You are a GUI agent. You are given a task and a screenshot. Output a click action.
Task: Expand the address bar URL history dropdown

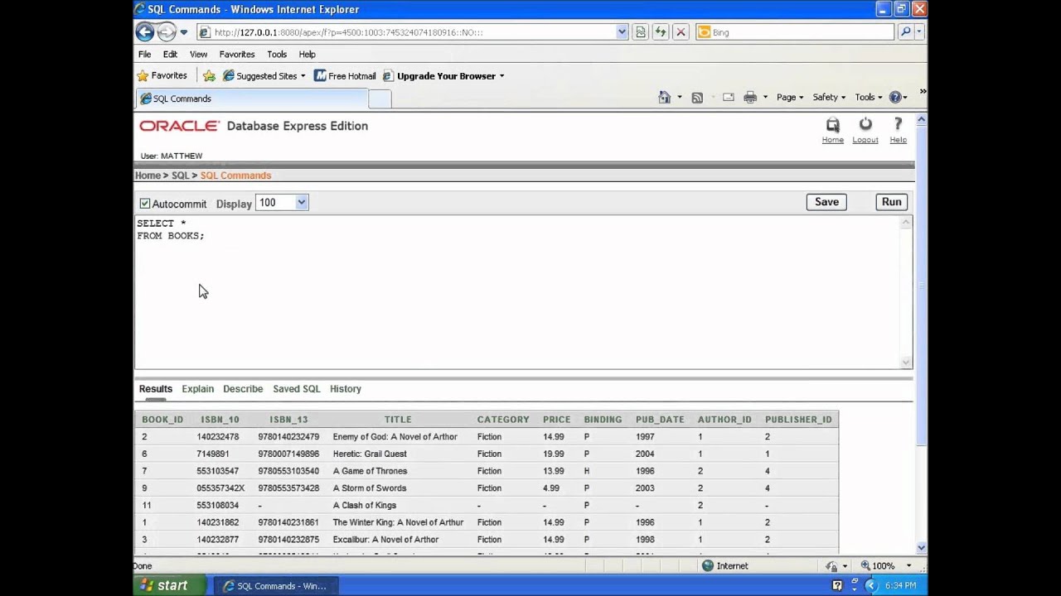point(622,32)
